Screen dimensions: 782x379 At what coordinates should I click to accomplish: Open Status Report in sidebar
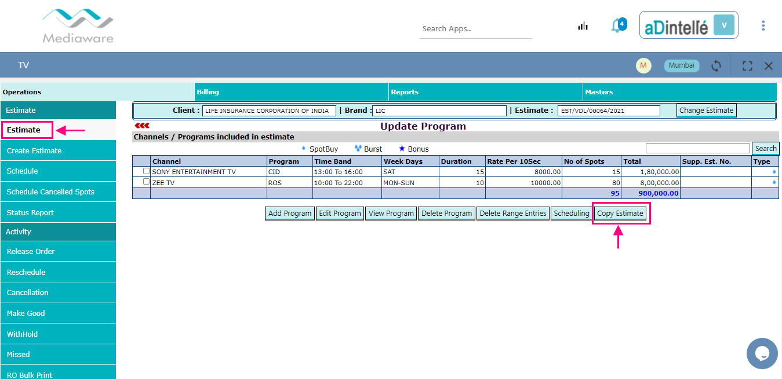point(58,212)
